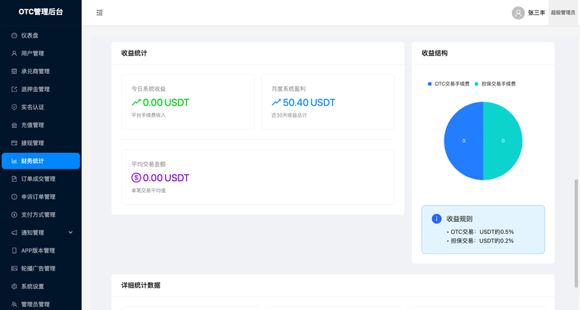Open 支付方式管理 in sidebar
Image resolution: width=580 pixels, height=310 pixels.
click(41, 214)
